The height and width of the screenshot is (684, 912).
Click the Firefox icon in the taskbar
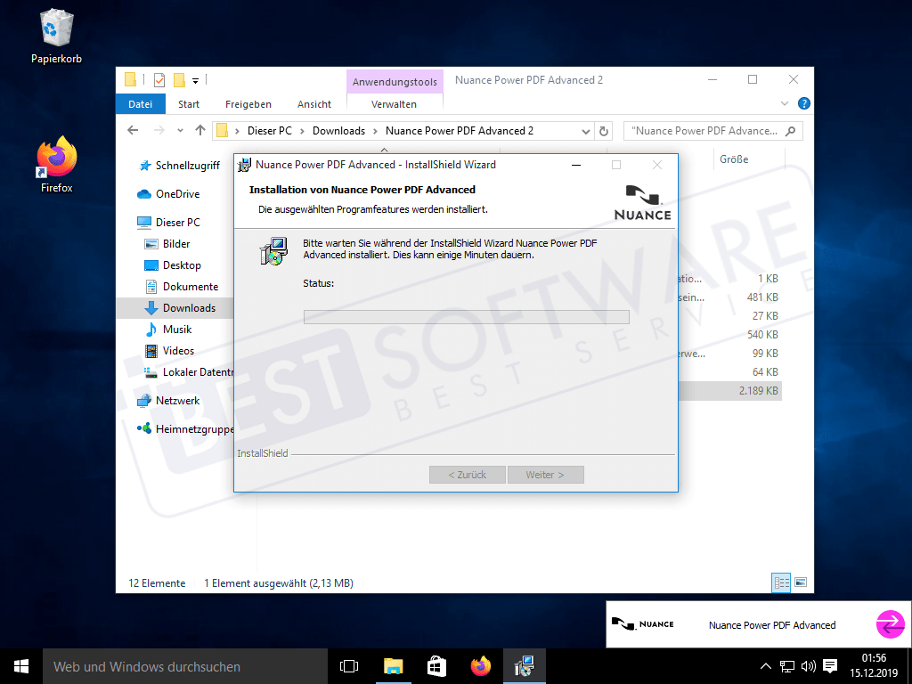tap(481, 666)
